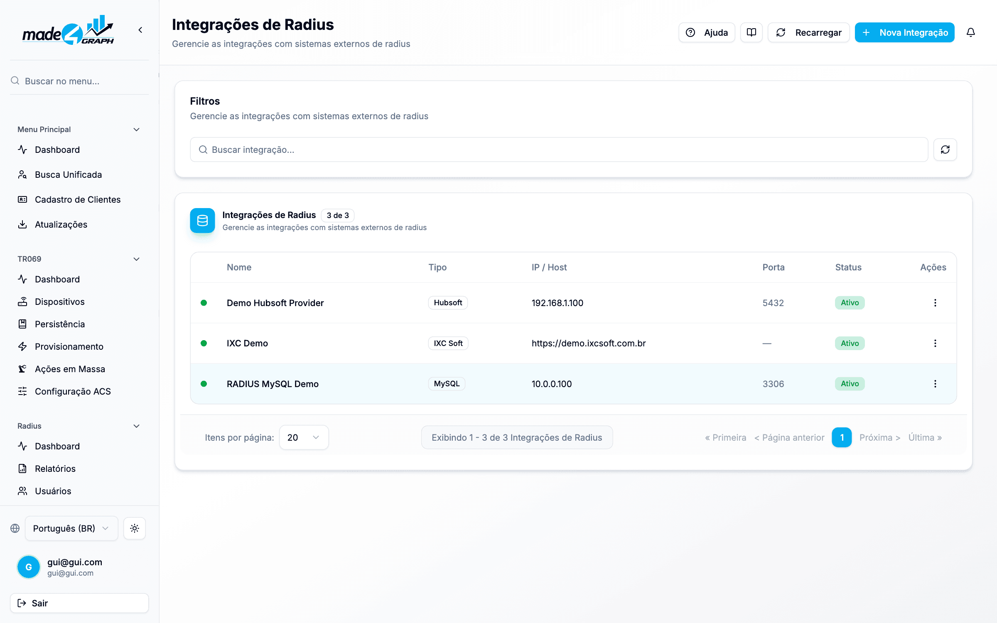Viewport: 997px width, 623px height.
Task: Focus the Buscar integração search field
Action: [x=559, y=150]
